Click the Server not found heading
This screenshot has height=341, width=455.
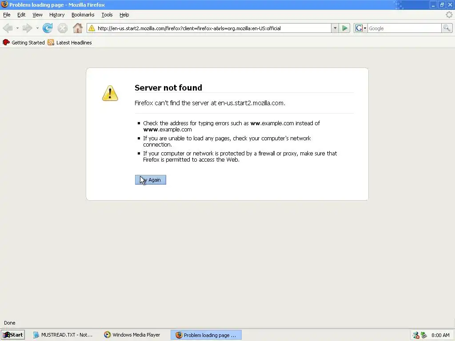[x=168, y=87]
